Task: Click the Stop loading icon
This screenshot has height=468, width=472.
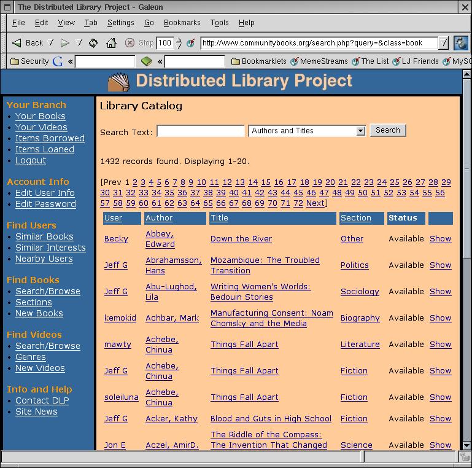Action: (x=130, y=43)
